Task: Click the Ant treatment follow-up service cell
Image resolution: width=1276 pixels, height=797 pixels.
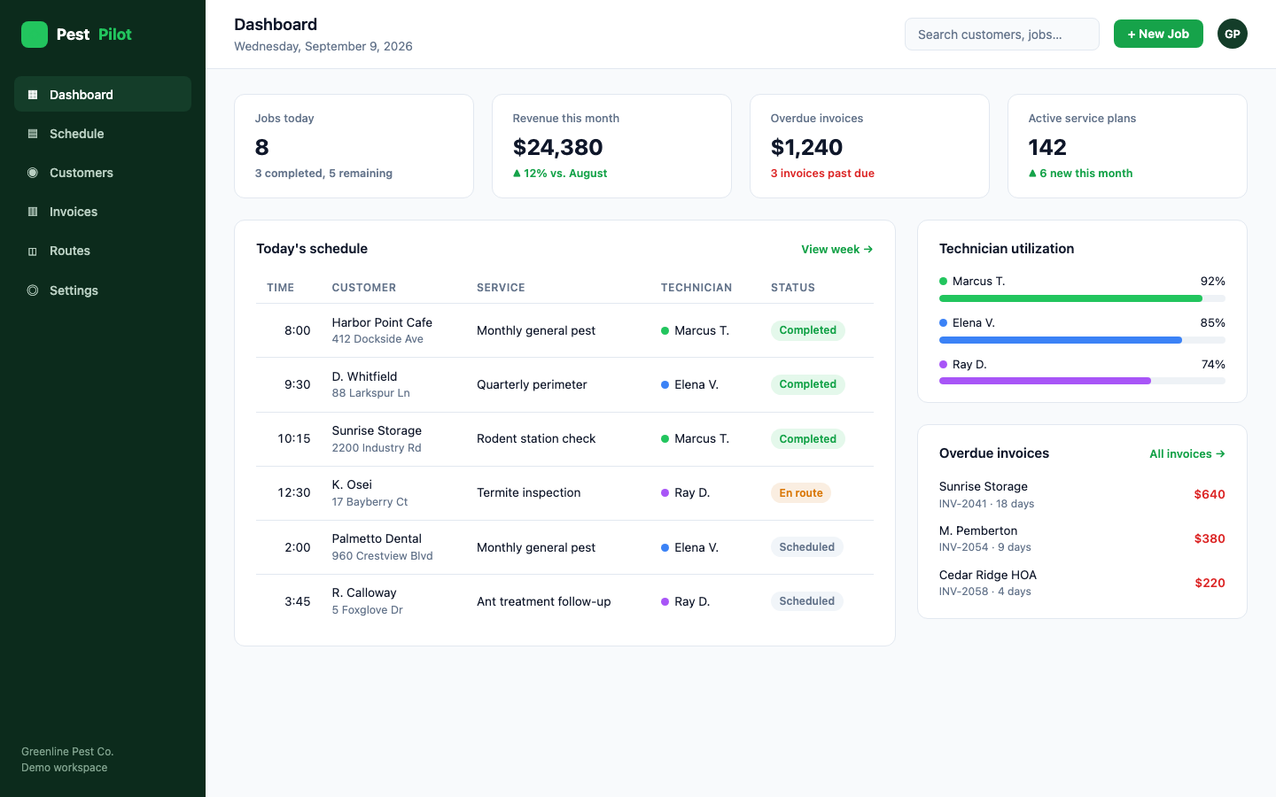Action: 544,601
